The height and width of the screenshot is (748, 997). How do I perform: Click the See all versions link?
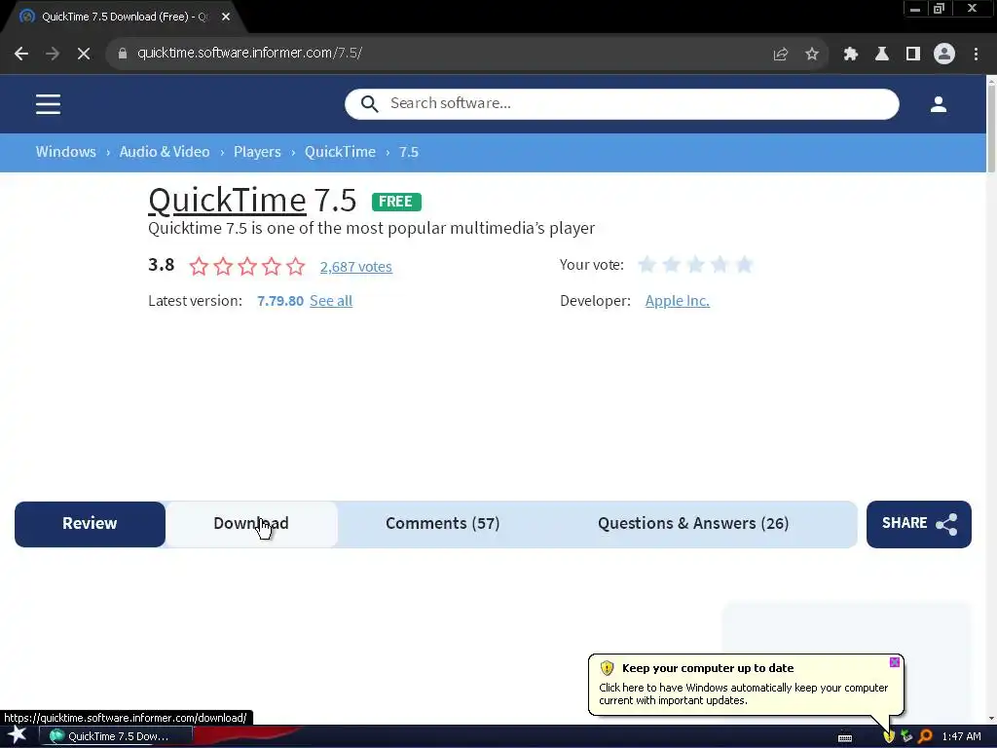click(x=331, y=301)
